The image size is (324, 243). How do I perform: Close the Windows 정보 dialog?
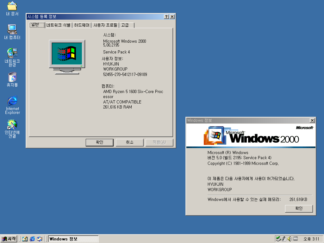point(312,121)
